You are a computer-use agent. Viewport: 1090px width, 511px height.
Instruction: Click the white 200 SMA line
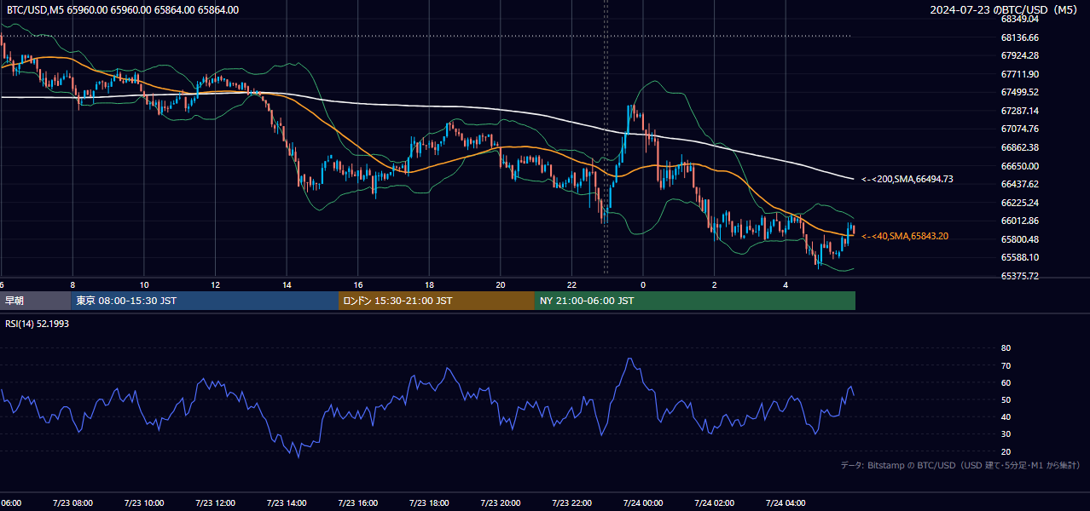tap(512, 111)
